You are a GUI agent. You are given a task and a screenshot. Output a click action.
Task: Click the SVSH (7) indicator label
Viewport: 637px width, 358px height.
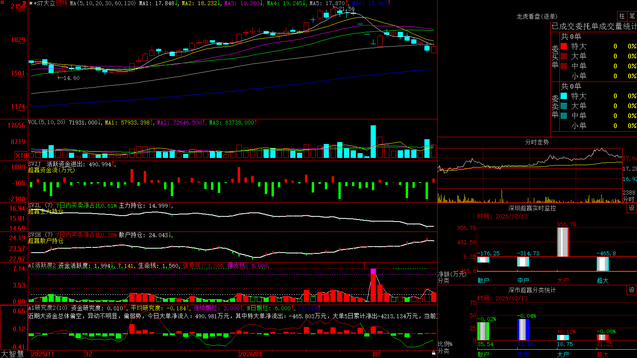pos(40,235)
